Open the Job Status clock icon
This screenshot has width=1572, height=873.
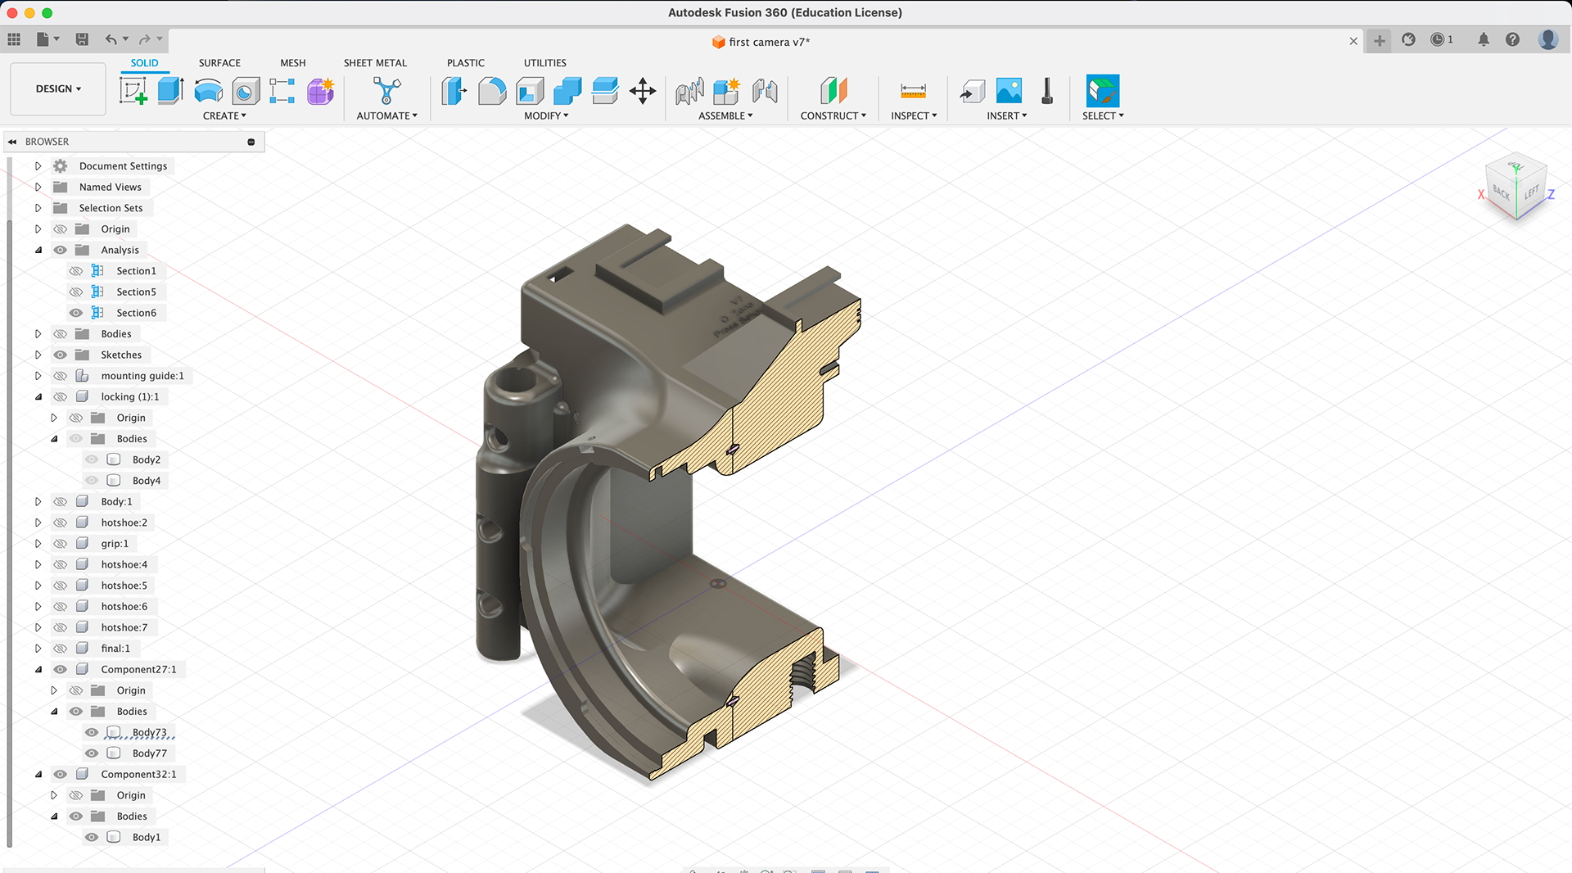[1438, 39]
